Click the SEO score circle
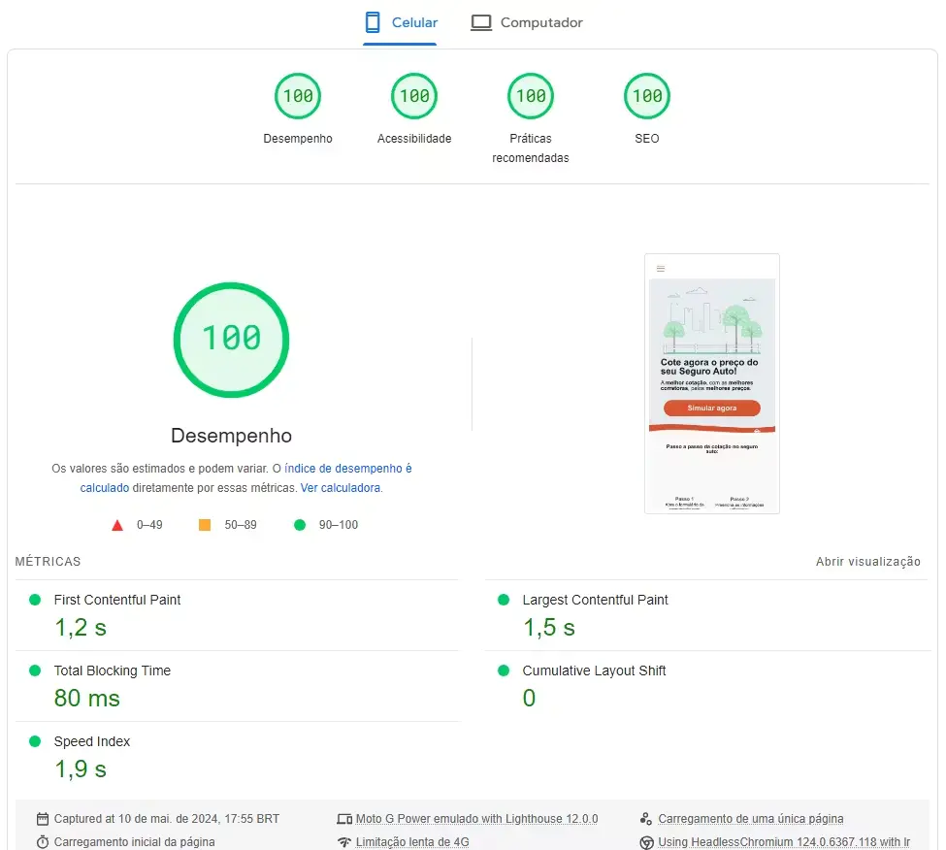The image size is (946, 850). [646, 96]
